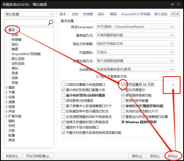Screen dimensions: 184x161
Task: Check 基于屏幕中心区域调整窗口尺寸
Action: [x=63, y=106]
